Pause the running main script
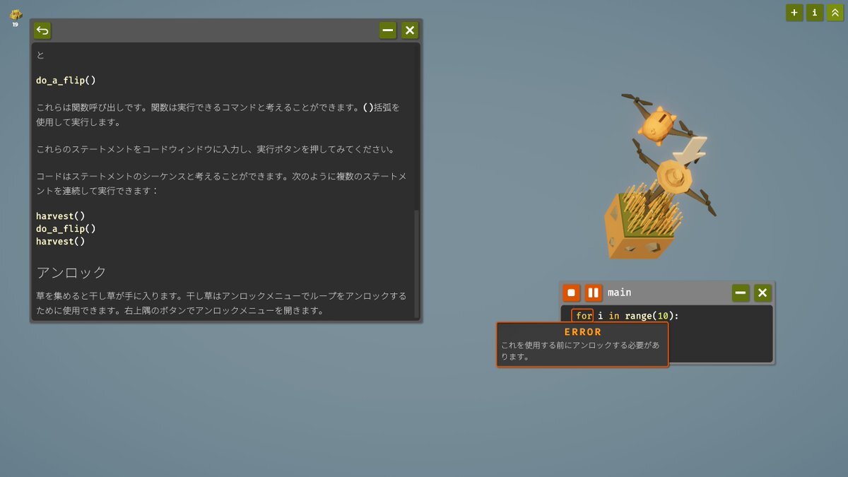 click(x=594, y=293)
